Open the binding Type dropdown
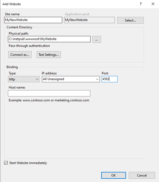This screenshot has width=159, height=182. [24, 79]
